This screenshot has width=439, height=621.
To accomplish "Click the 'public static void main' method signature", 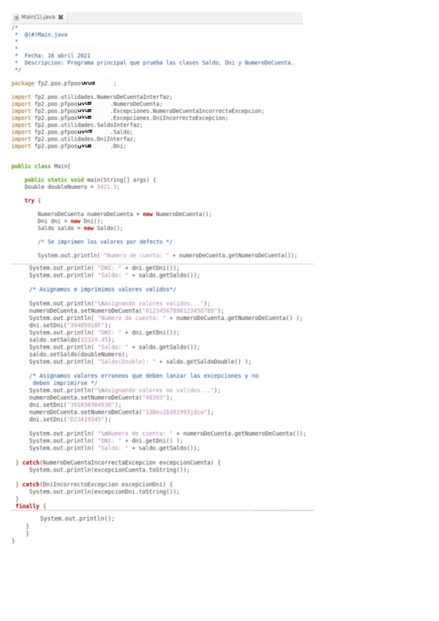I will pyautogui.click(x=90, y=180).
